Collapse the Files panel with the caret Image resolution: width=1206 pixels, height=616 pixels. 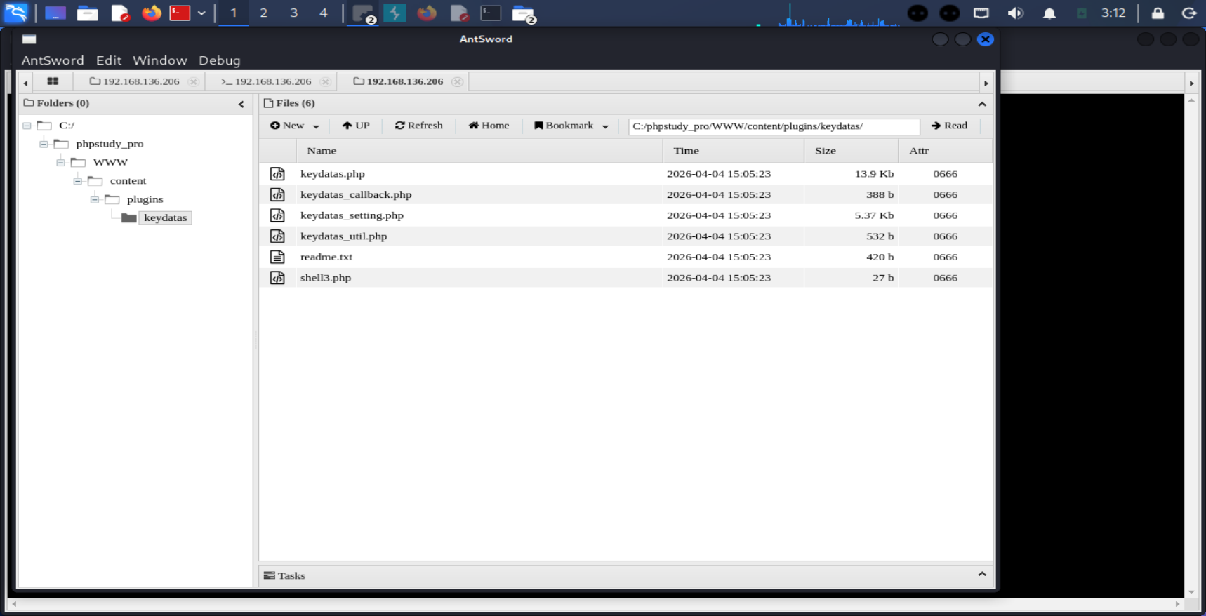pos(982,104)
